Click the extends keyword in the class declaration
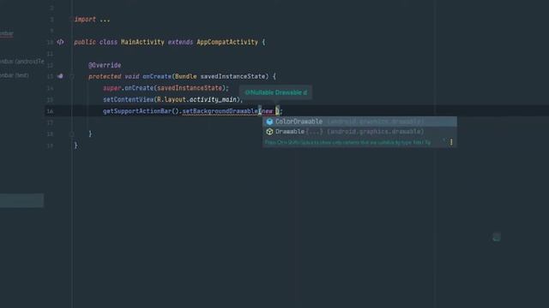This screenshot has width=549, height=308. (180, 42)
